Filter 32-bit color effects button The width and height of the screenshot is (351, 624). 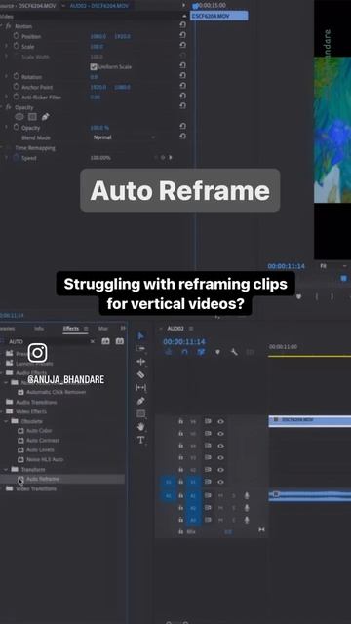pyautogui.click(x=119, y=341)
